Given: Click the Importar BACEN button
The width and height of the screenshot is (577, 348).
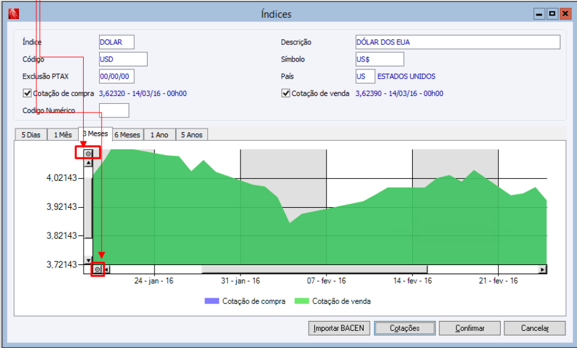Looking at the screenshot, I should coord(339,328).
